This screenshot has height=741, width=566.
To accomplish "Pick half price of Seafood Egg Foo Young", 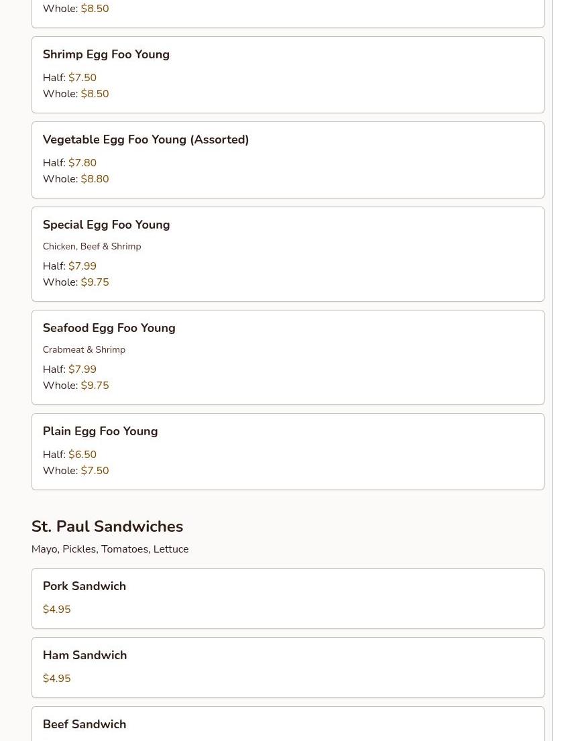I will click(x=82, y=369).
